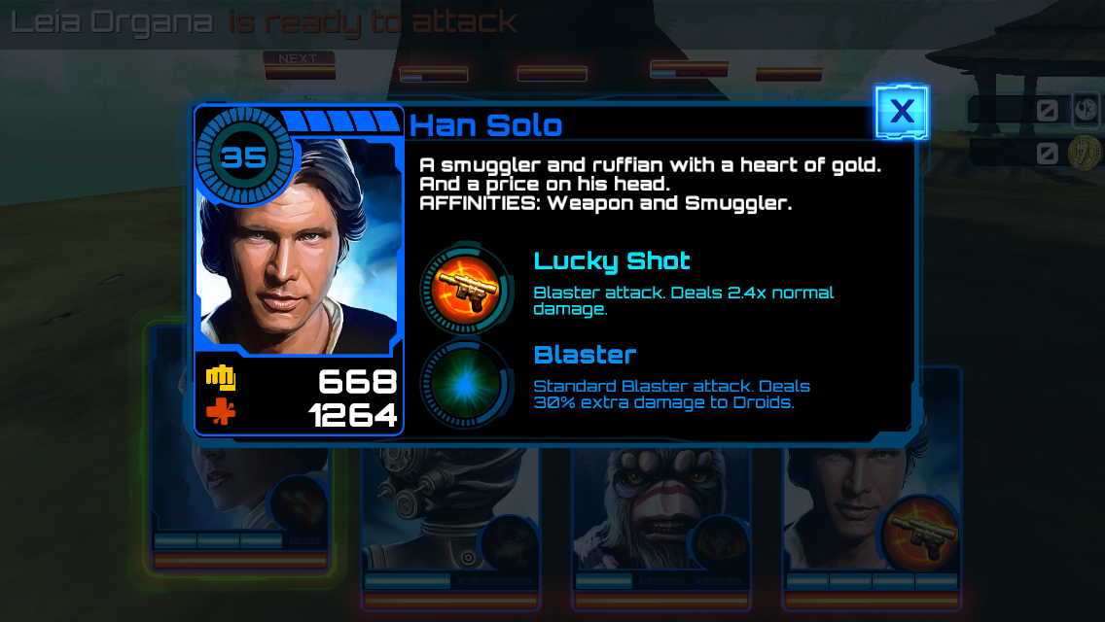
Task: Toggle the upper crossed-square button
Action: coord(1048,110)
